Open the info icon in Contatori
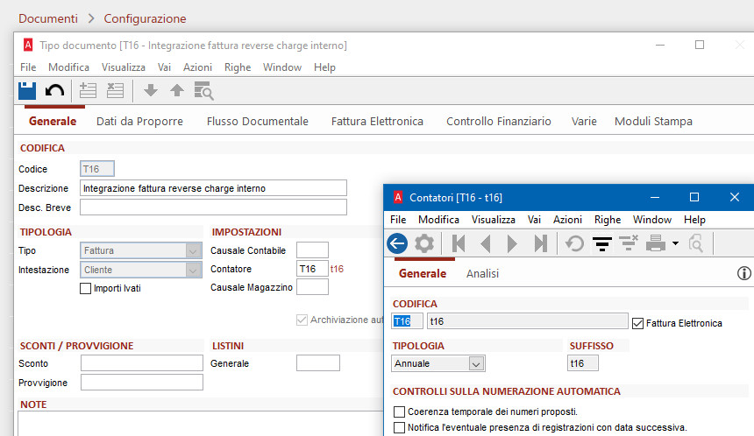 743,273
